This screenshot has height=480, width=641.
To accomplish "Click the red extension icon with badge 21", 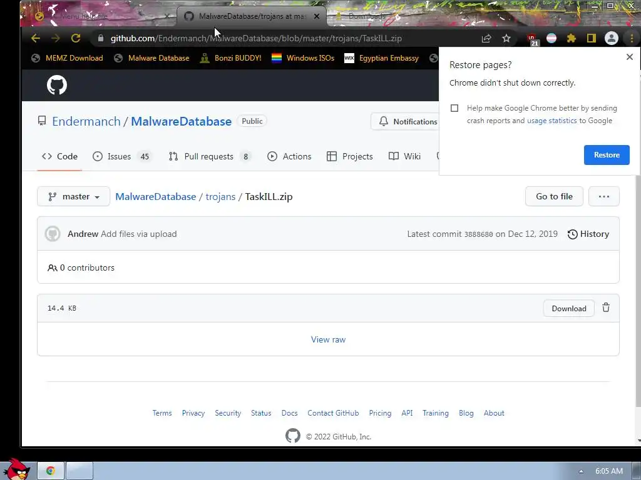I will [x=532, y=39].
